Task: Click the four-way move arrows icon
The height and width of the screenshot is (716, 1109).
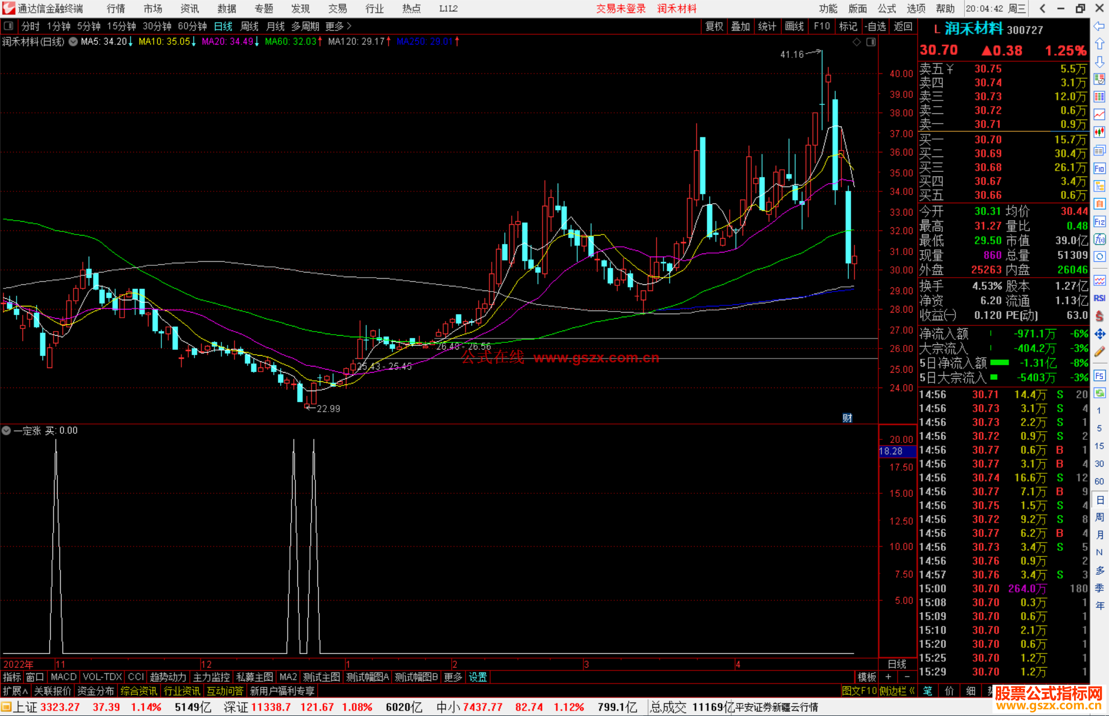Action: pyautogui.click(x=1099, y=334)
